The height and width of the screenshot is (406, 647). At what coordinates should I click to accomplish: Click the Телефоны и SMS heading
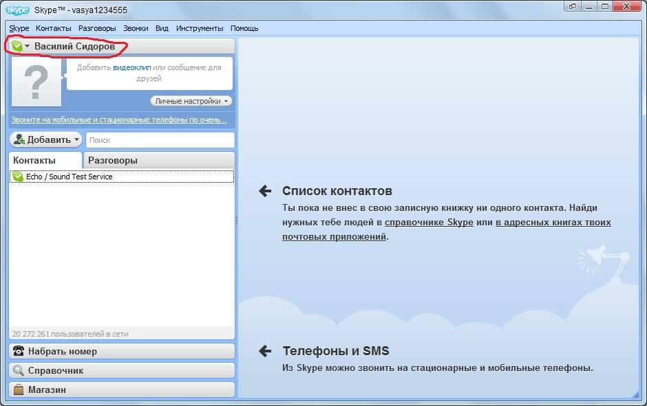[x=336, y=351]
